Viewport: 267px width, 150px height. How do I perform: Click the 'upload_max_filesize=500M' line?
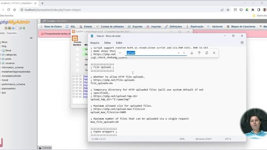[108, 112]
